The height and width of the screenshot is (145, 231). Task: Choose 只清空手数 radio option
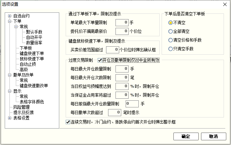coord(170,49)
